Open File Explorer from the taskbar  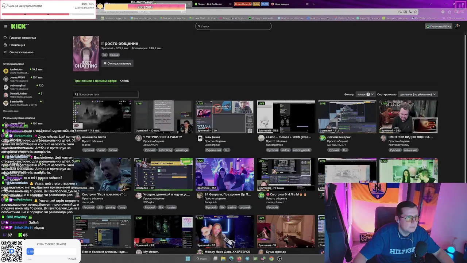(x=223, y=259)
